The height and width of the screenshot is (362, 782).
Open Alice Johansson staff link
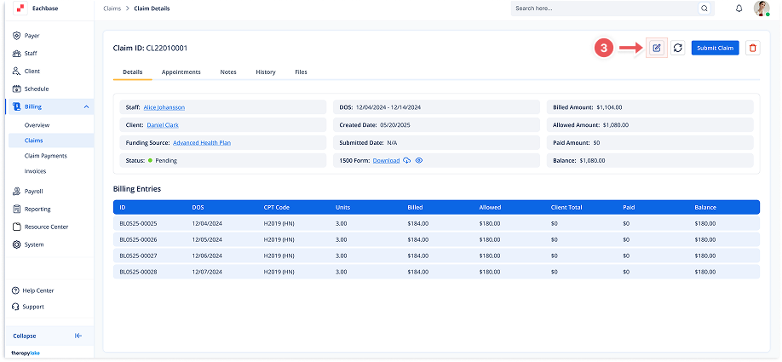point(164,107)
